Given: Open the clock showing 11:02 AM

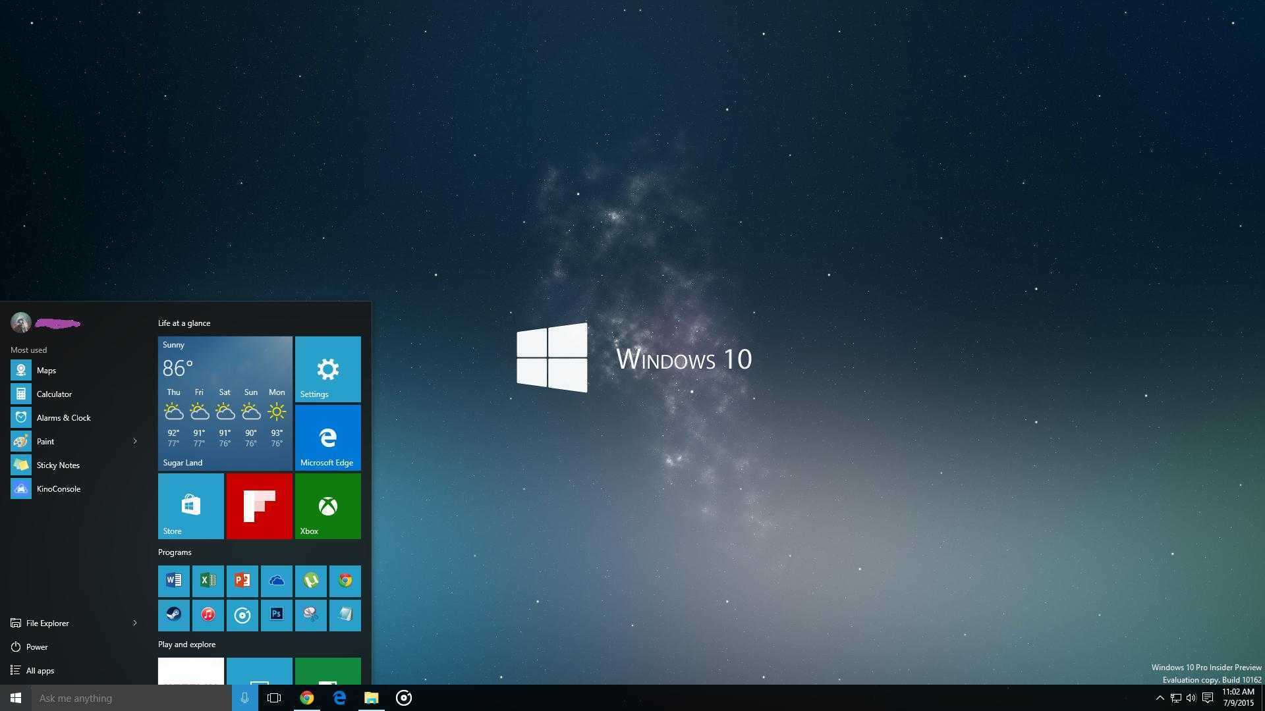Looking at the screenshot, I should [1238, 698].
